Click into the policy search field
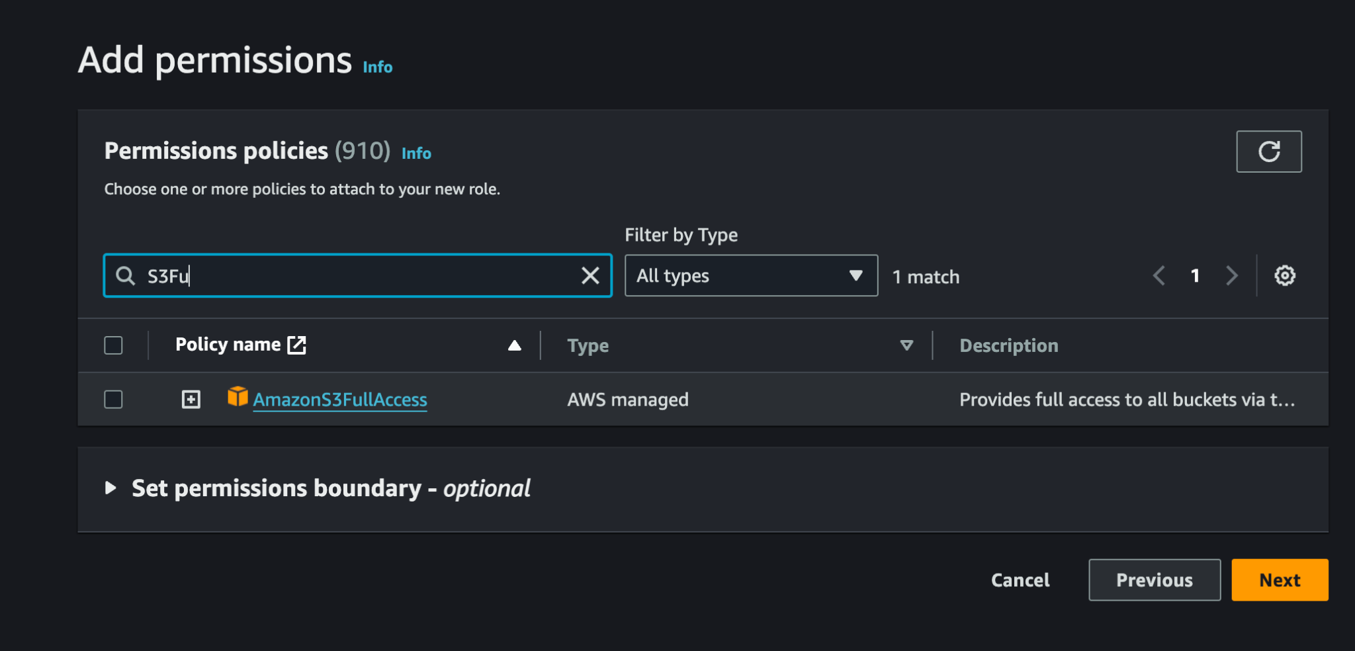 click(357, 275)
